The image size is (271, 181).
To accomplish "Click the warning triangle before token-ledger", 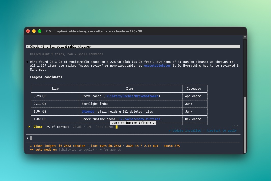I will click(x=31, y=146).
